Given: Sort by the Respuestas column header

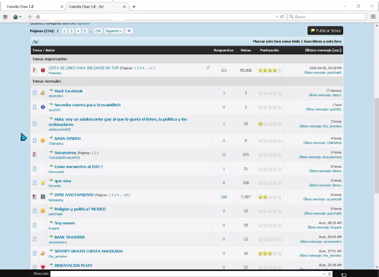Looking at the screenshot, I should (224, 50).
